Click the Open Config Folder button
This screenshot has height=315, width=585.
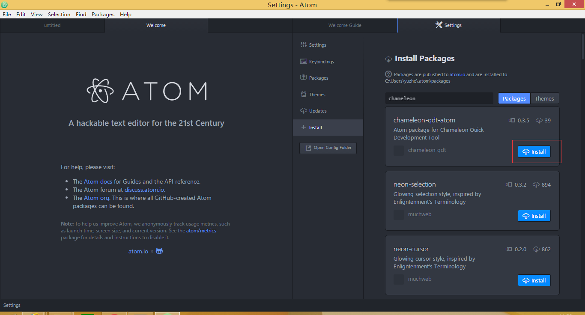coord(328,148)
